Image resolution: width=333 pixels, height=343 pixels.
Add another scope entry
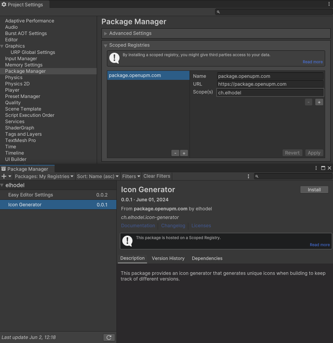pos(319,102)
